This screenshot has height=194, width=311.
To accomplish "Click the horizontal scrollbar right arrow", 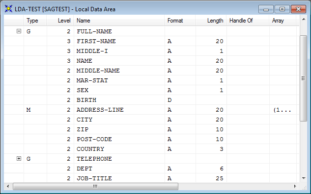I will click(295, 186).
